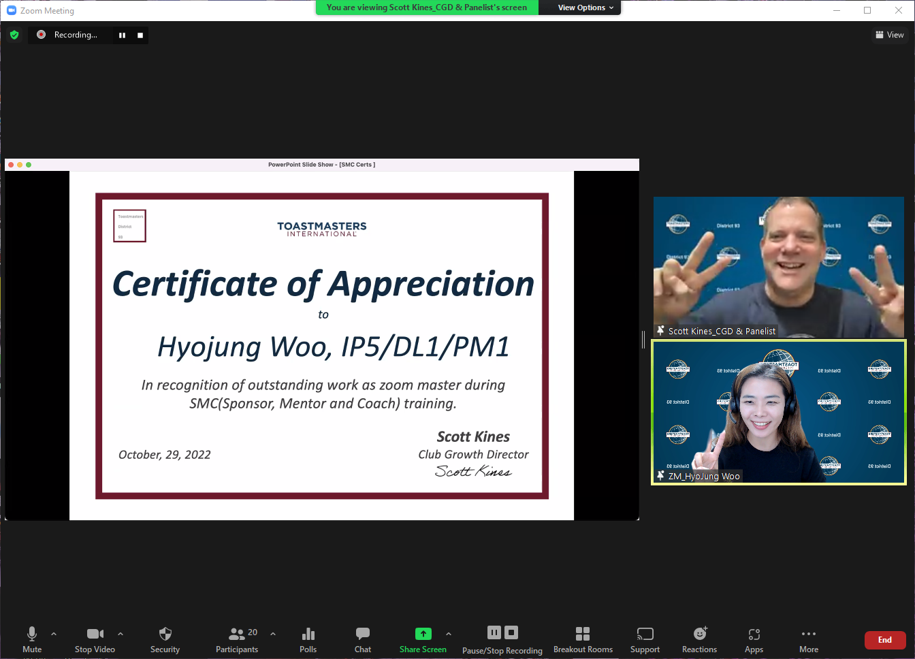Image resolution: width=915 pixels, height=659 pixels.
Task: Open Breakout Rooms
Action: coord(583,639)
